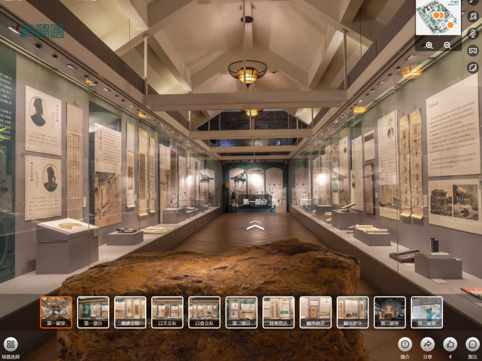Image resolution: width=482 pixels, height=361 pixels.
Task: Toggle the voice narration microphone icon
Action: (472, 33)
